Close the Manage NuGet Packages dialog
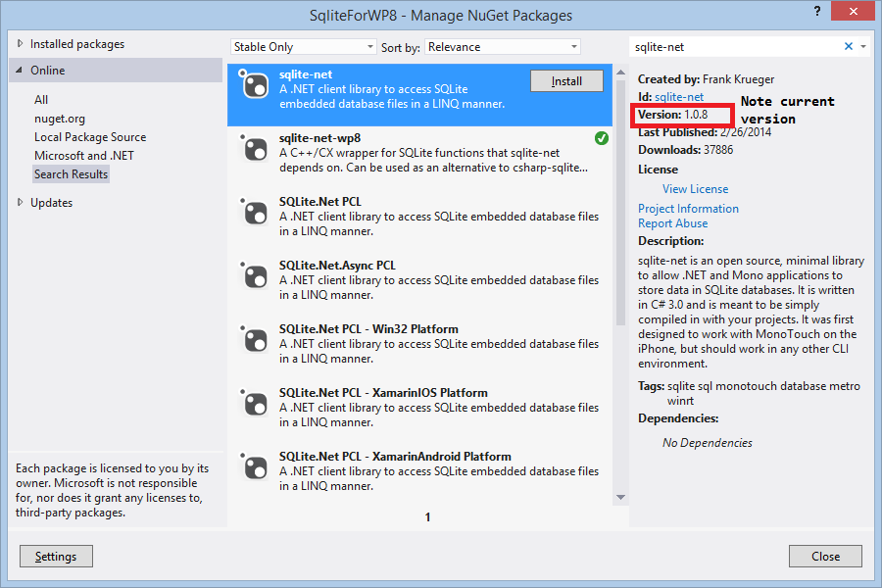Image resolution: width=882 pixels, height=588 pixels. point(825,557)
